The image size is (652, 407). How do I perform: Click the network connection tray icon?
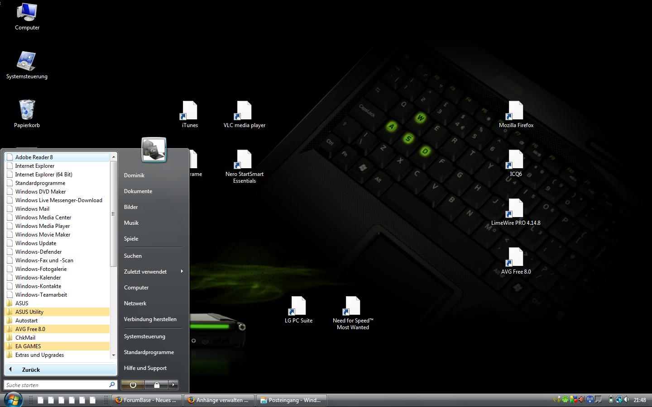pyautogui.click(x=618, y=399)
